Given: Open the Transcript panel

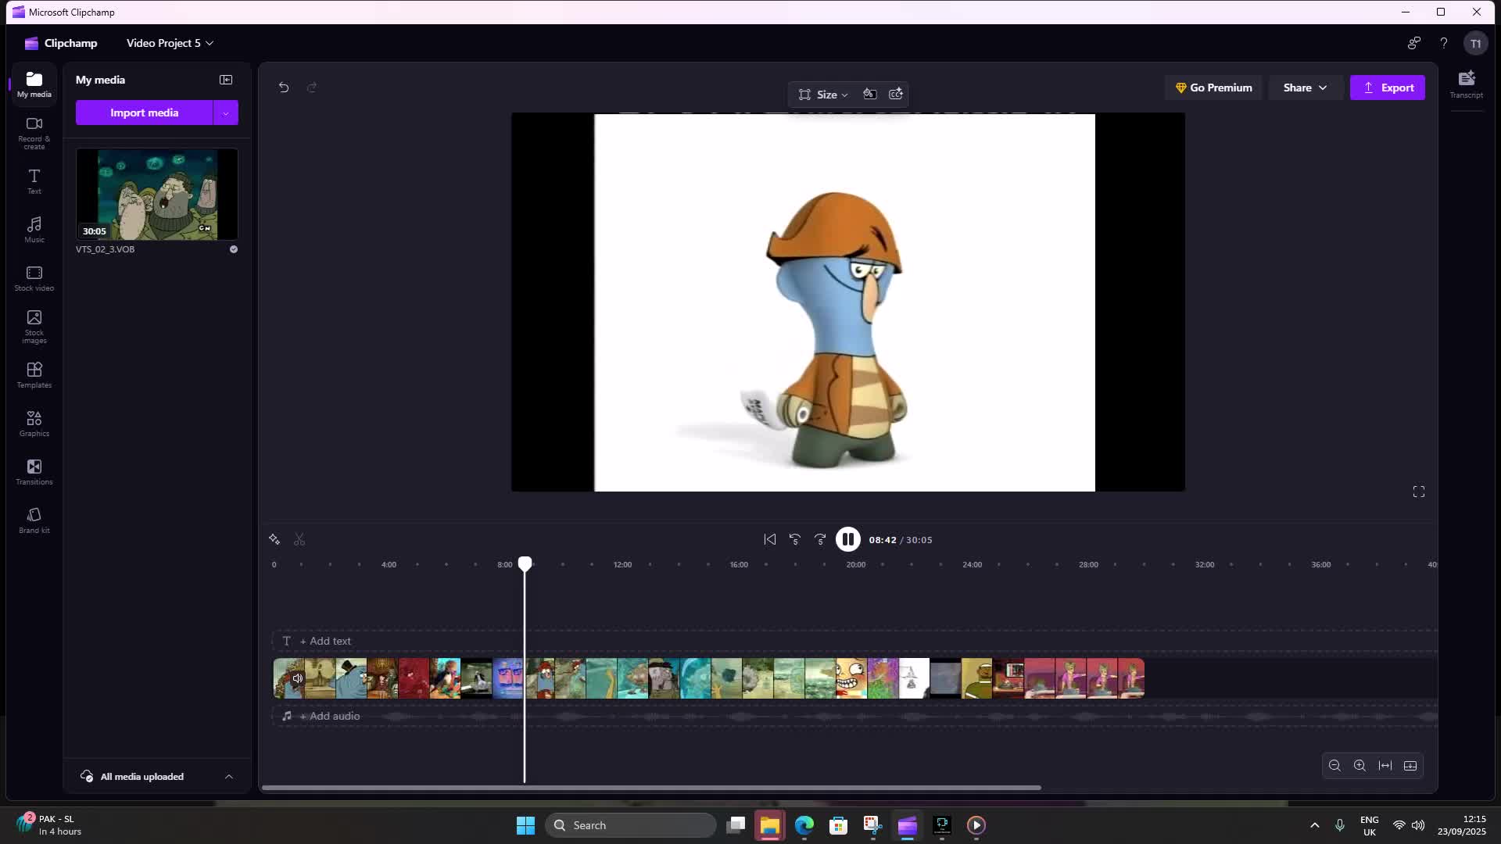Looking at the screenshot, I should [1466, 84].
